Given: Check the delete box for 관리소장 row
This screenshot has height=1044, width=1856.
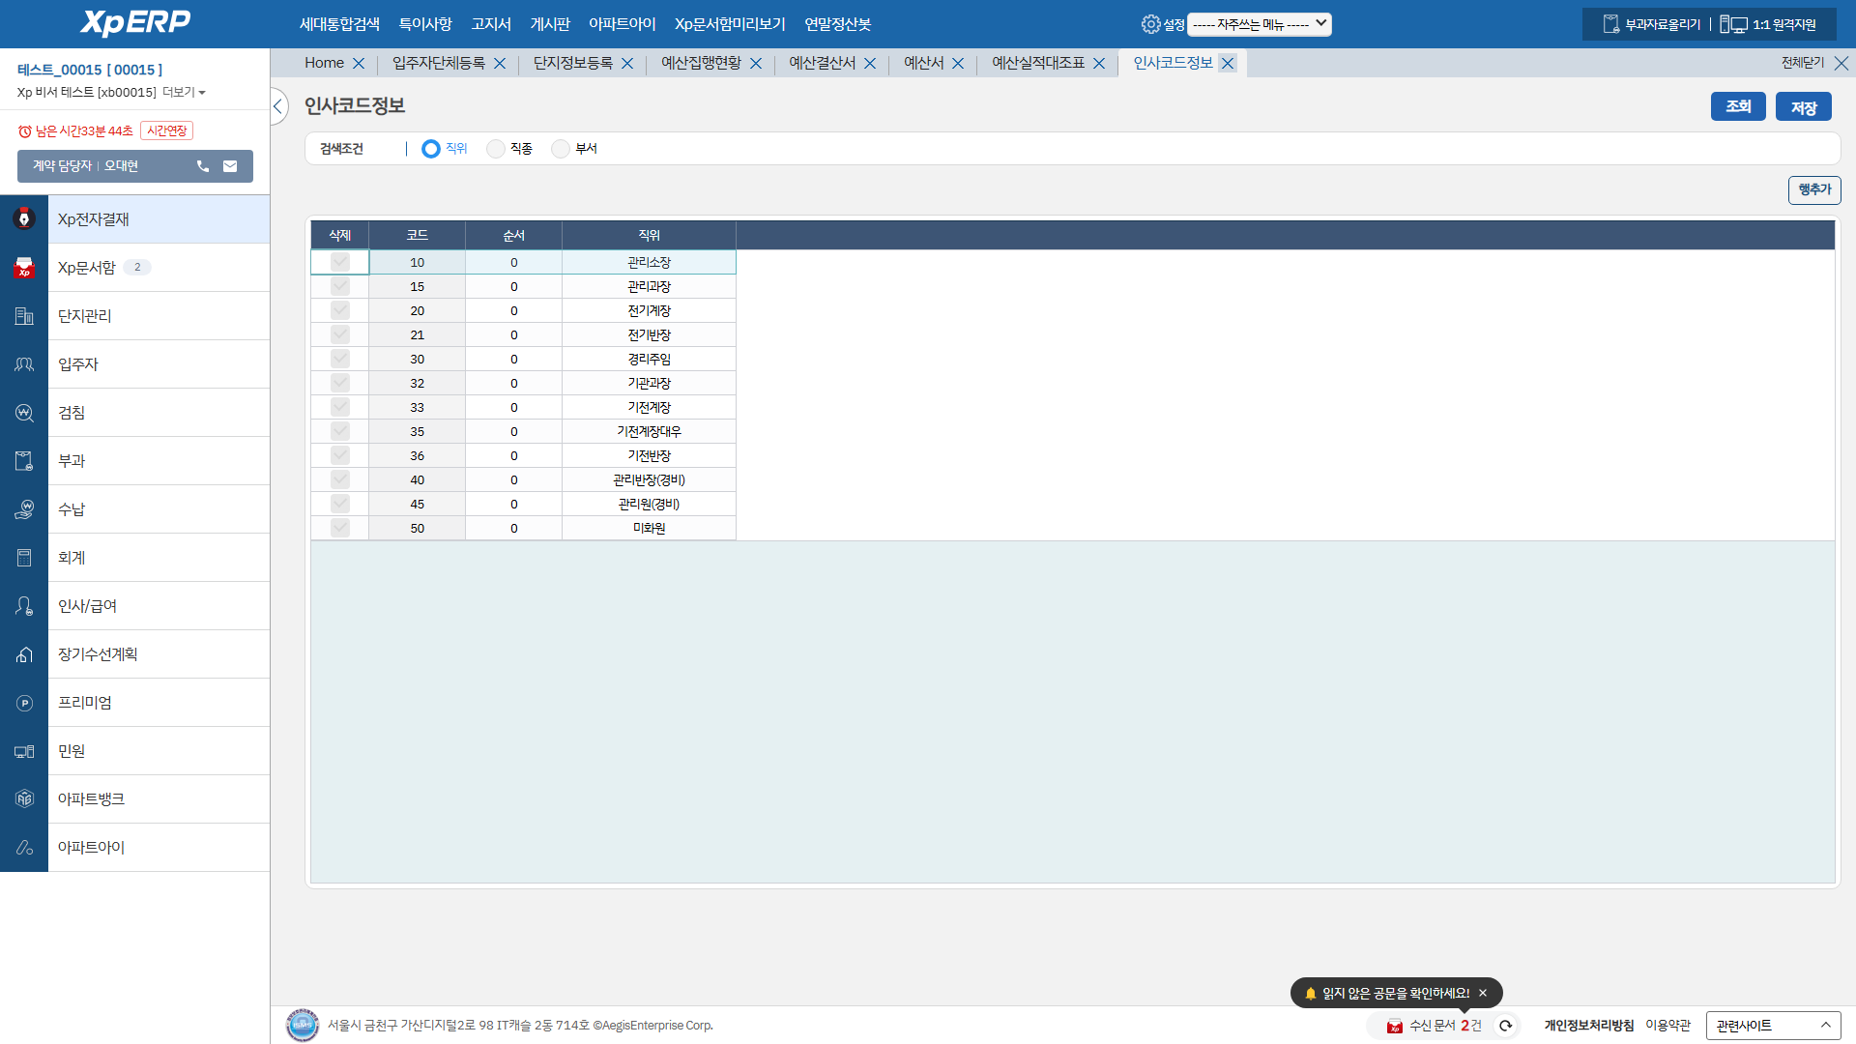Looking at the screenshot, I should pos(339,262).
